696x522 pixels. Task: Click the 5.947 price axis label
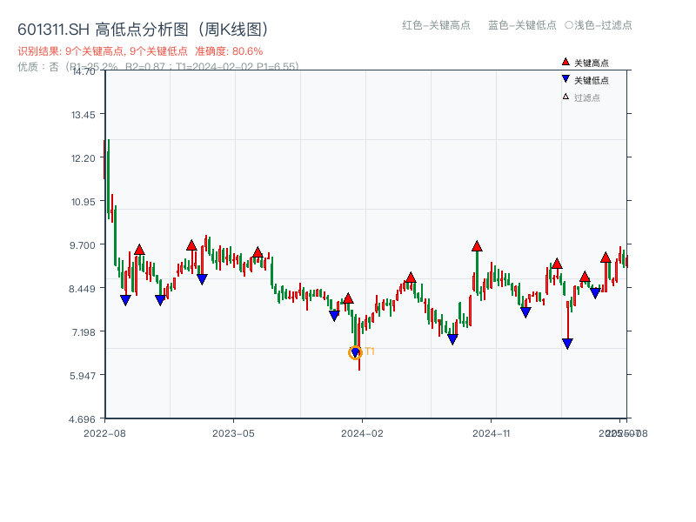[x=82, y=376]
